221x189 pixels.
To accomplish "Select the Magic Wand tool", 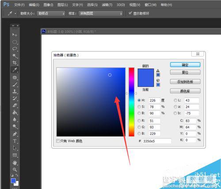I will [x=15, y=56].
